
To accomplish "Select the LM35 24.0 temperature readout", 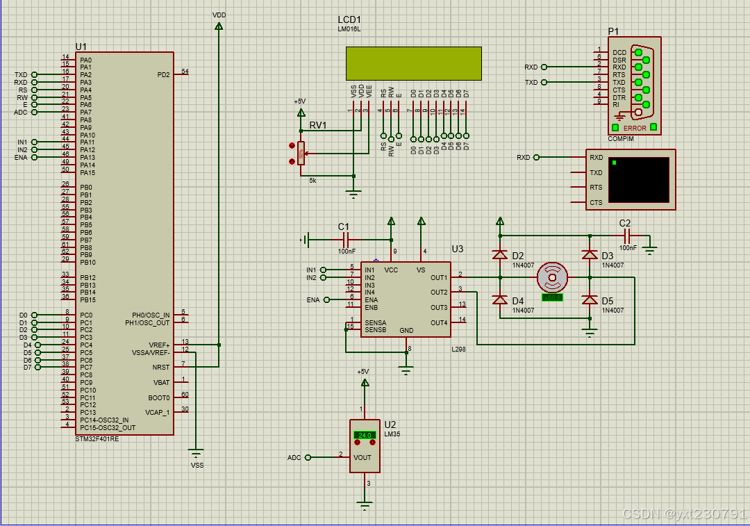I will 365,435.
